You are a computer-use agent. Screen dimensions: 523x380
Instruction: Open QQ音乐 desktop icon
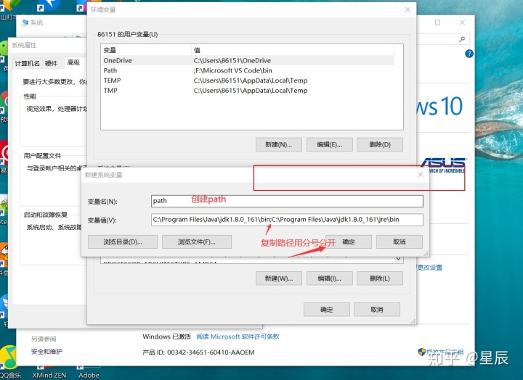pos(10,361)
